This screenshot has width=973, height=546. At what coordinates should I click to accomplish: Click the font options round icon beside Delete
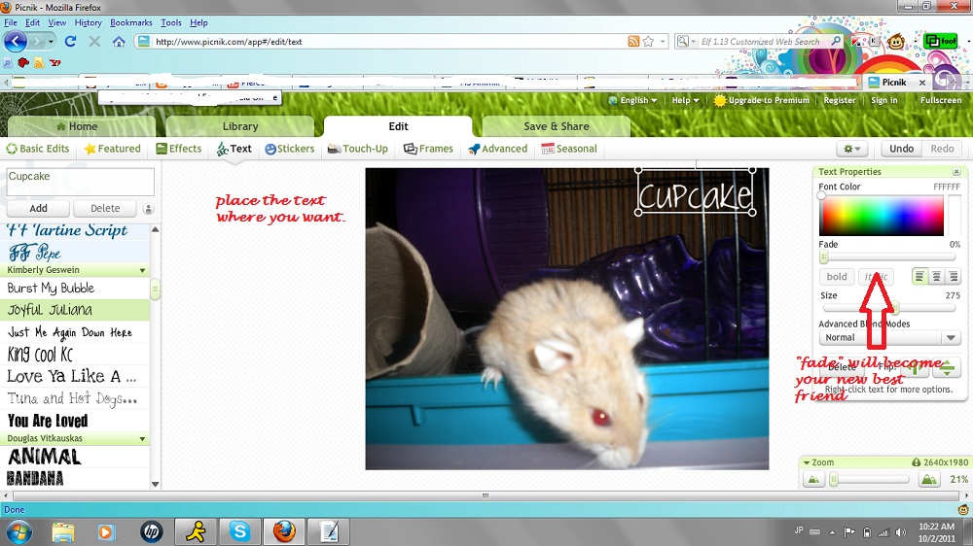click(148, 209)
